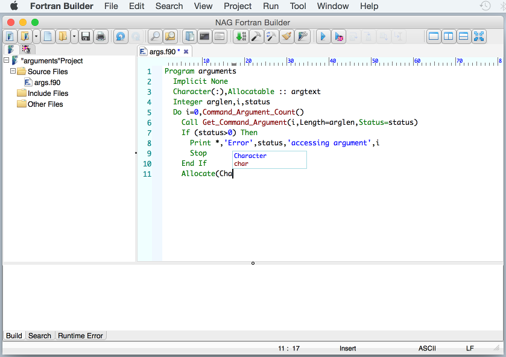The image size is (506, 357).
Task: Click the Get_Command_Argument call on line 6
Action: [x=244, y=122]
